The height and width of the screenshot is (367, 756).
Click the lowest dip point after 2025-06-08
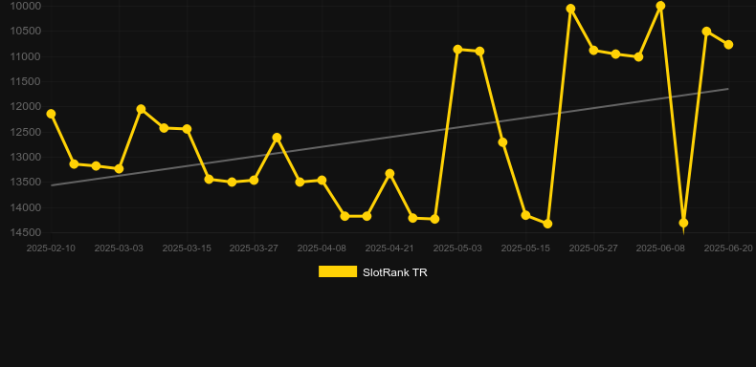click(x=683, y=223)
